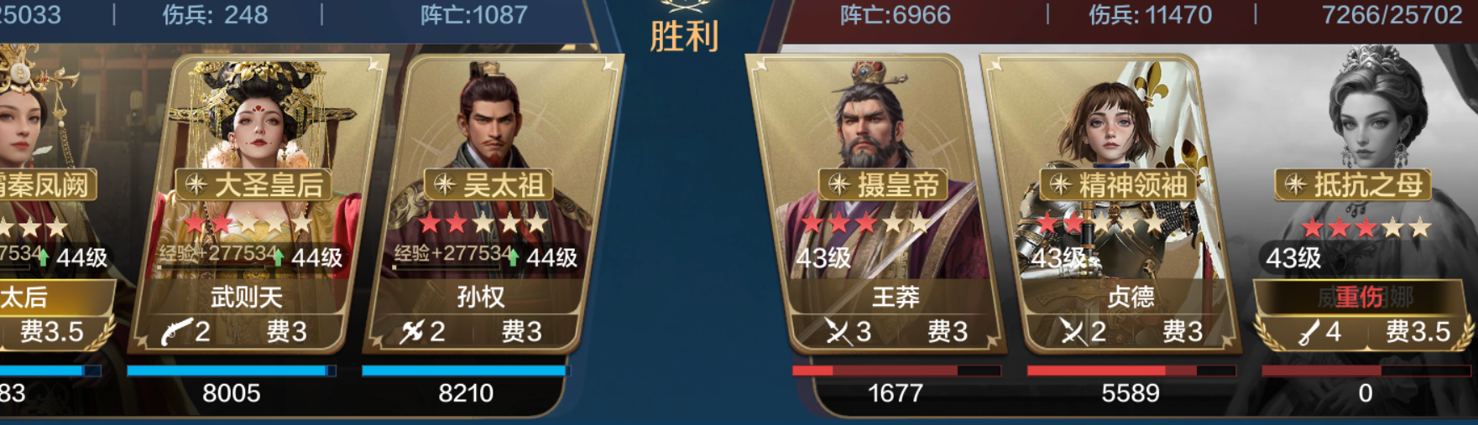Select the 重伤 label on the grayed hero
The height and width of the screenshot is (425, 1478).
[1359, 298]
